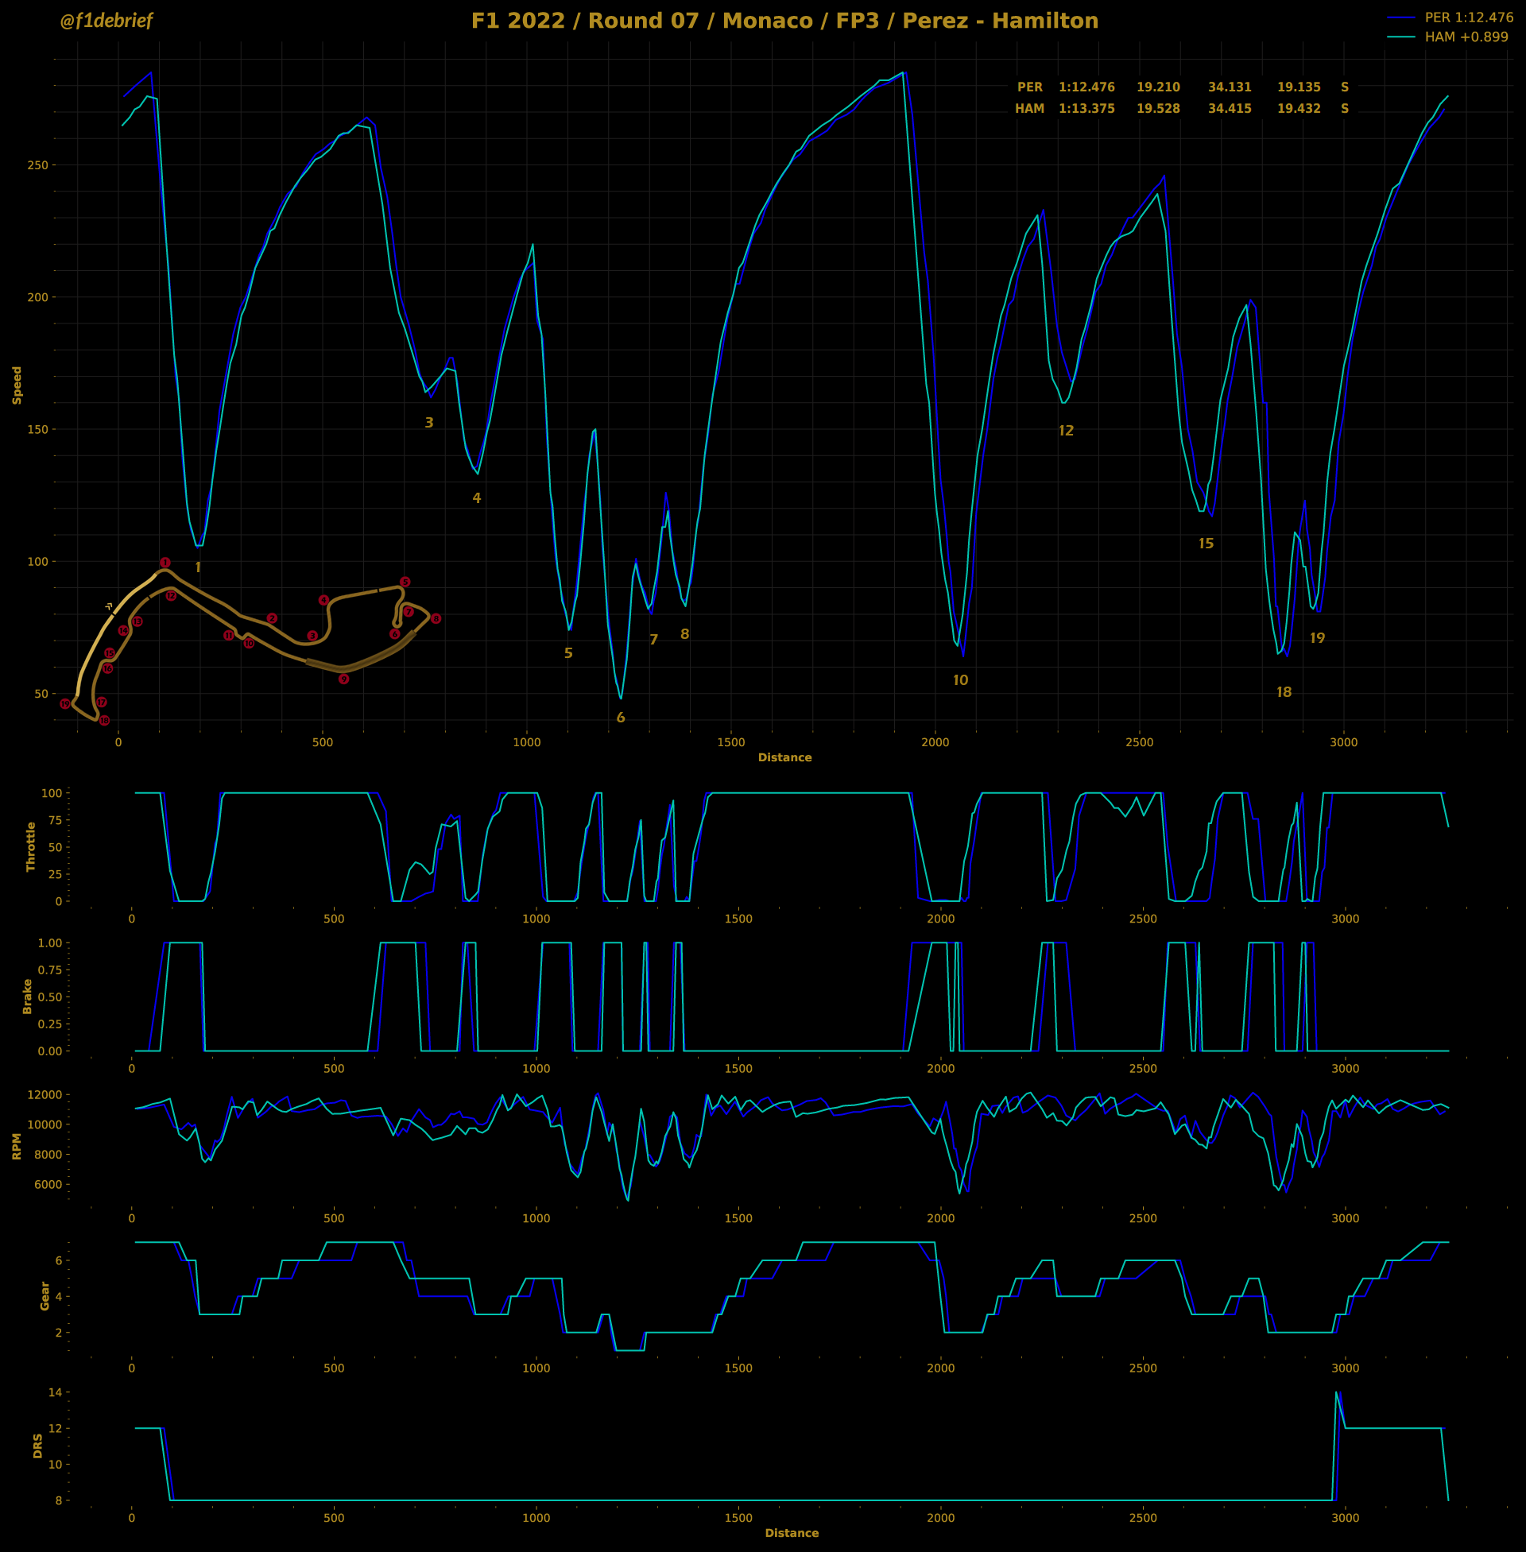Click Perez sector one time 19.210

(x=1158, y=87)
